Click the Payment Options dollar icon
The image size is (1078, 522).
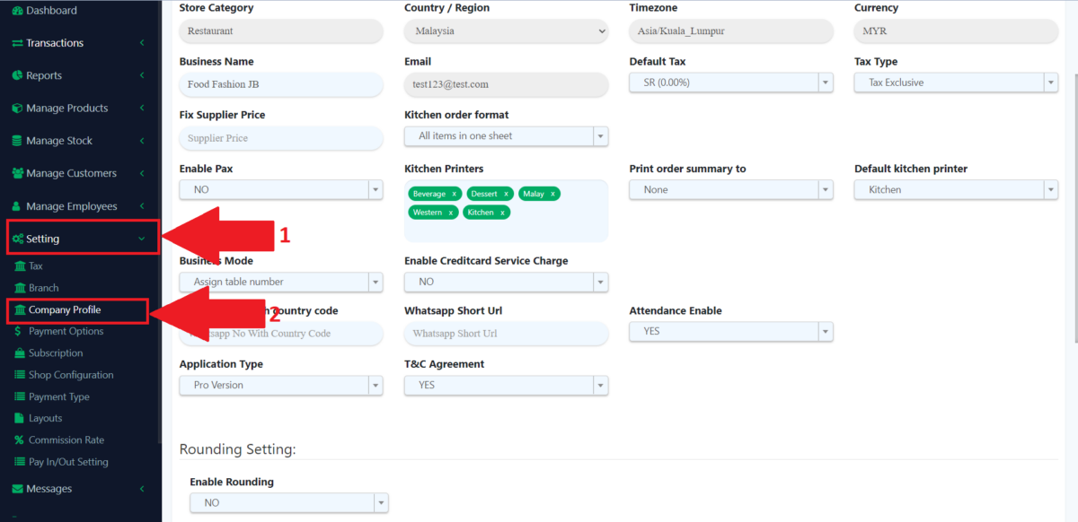pyautogui.click(x=20, y=331)
